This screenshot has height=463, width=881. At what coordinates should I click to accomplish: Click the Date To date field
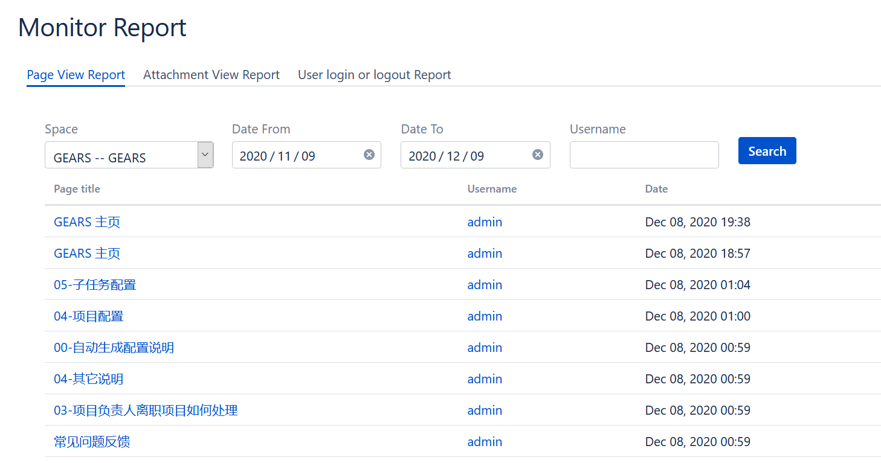(x=464, y=156)
